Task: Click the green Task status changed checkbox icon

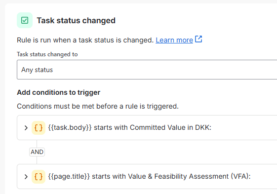Action: pos(25,20)
